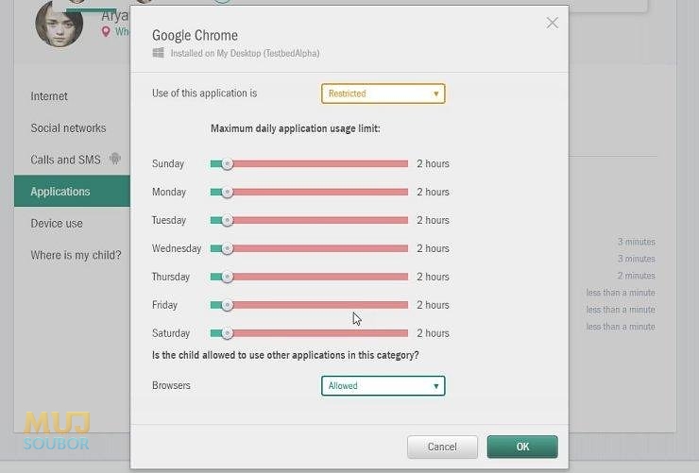Viewport: 699px width, 473px height.
Task: Click the Cancel button
Action: coord(442,447)
